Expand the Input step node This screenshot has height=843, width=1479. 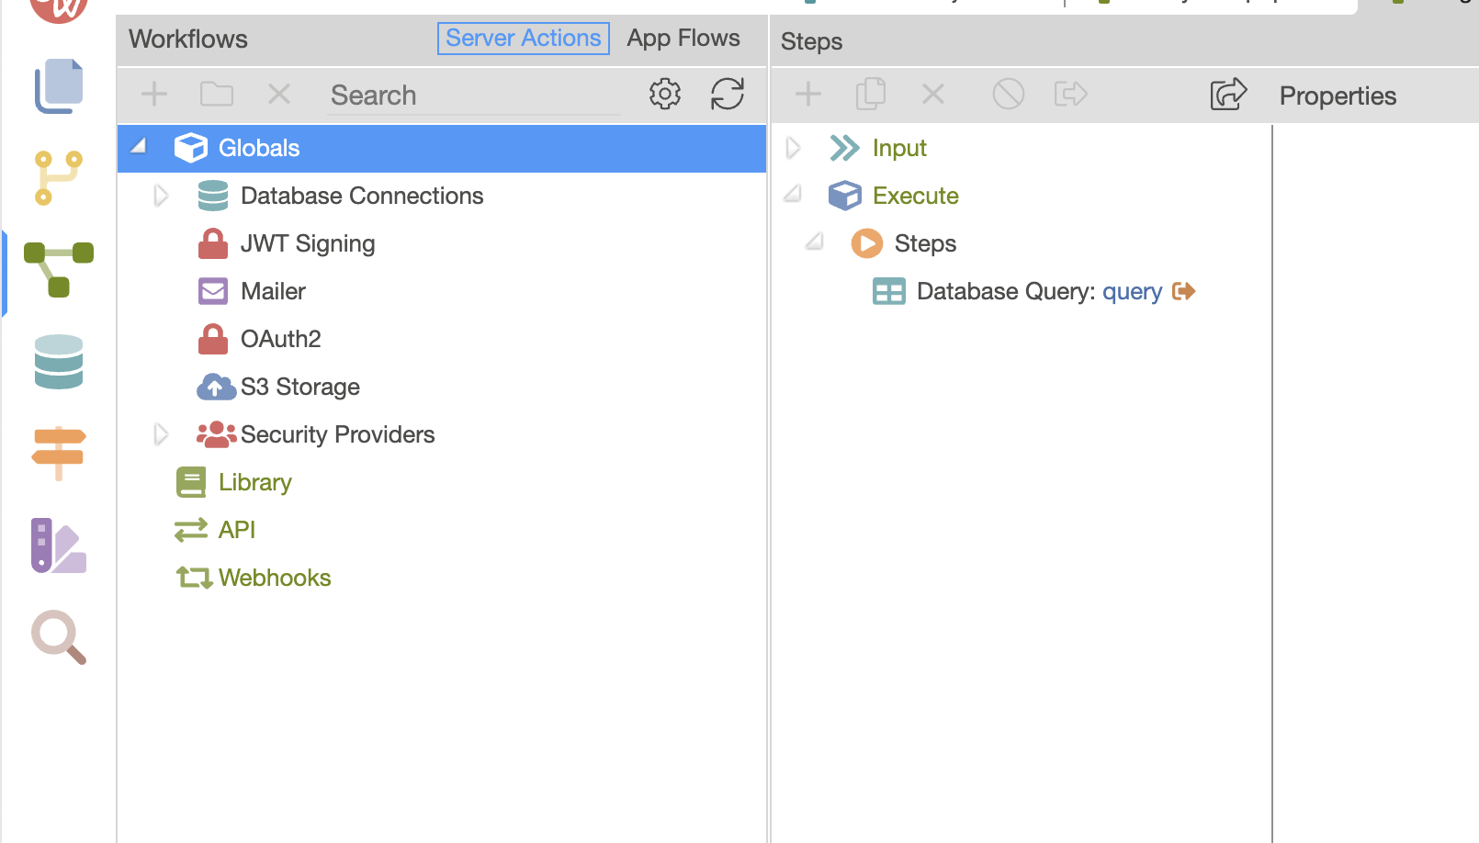coord(793,148)
